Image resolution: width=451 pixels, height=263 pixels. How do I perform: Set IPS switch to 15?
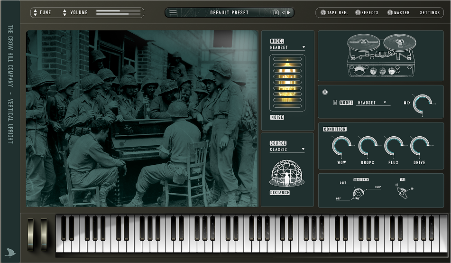pos(396,185)
